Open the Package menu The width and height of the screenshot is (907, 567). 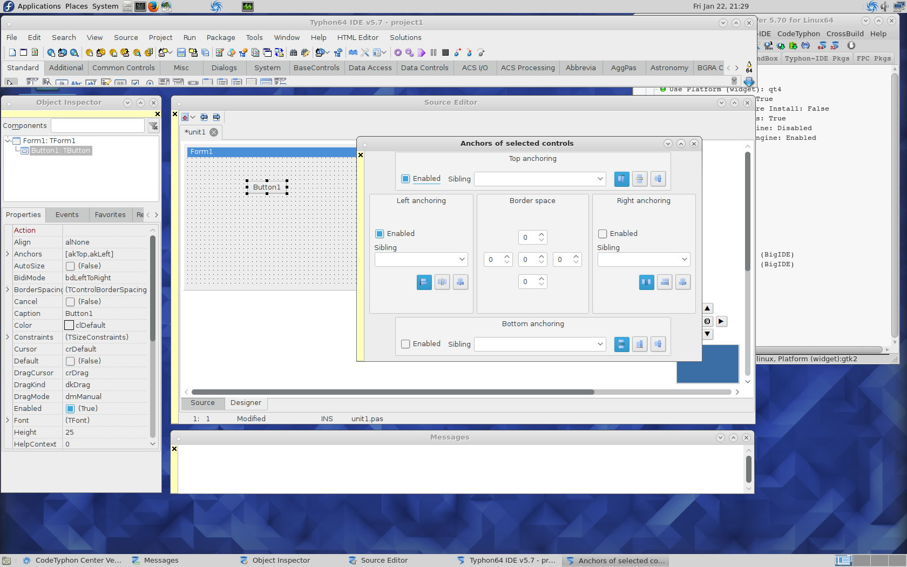click(x=221, y=37)
